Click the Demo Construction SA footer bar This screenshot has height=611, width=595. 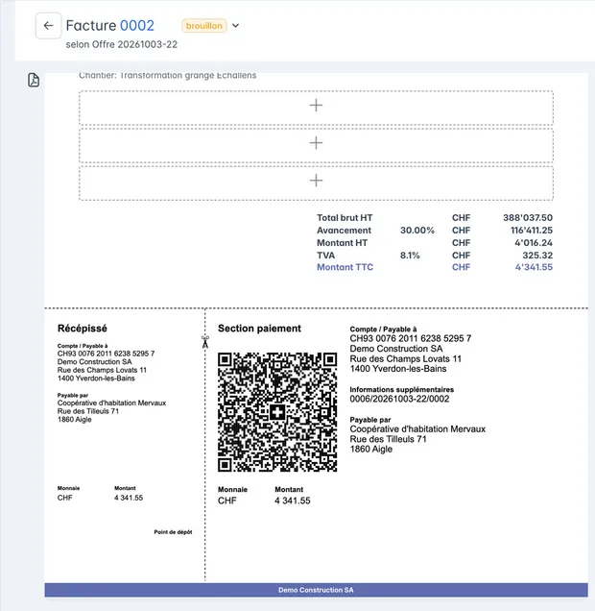point(316,590)
